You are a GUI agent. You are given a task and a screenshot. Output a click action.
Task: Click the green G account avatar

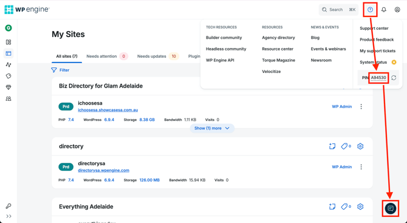click(9, 28)
